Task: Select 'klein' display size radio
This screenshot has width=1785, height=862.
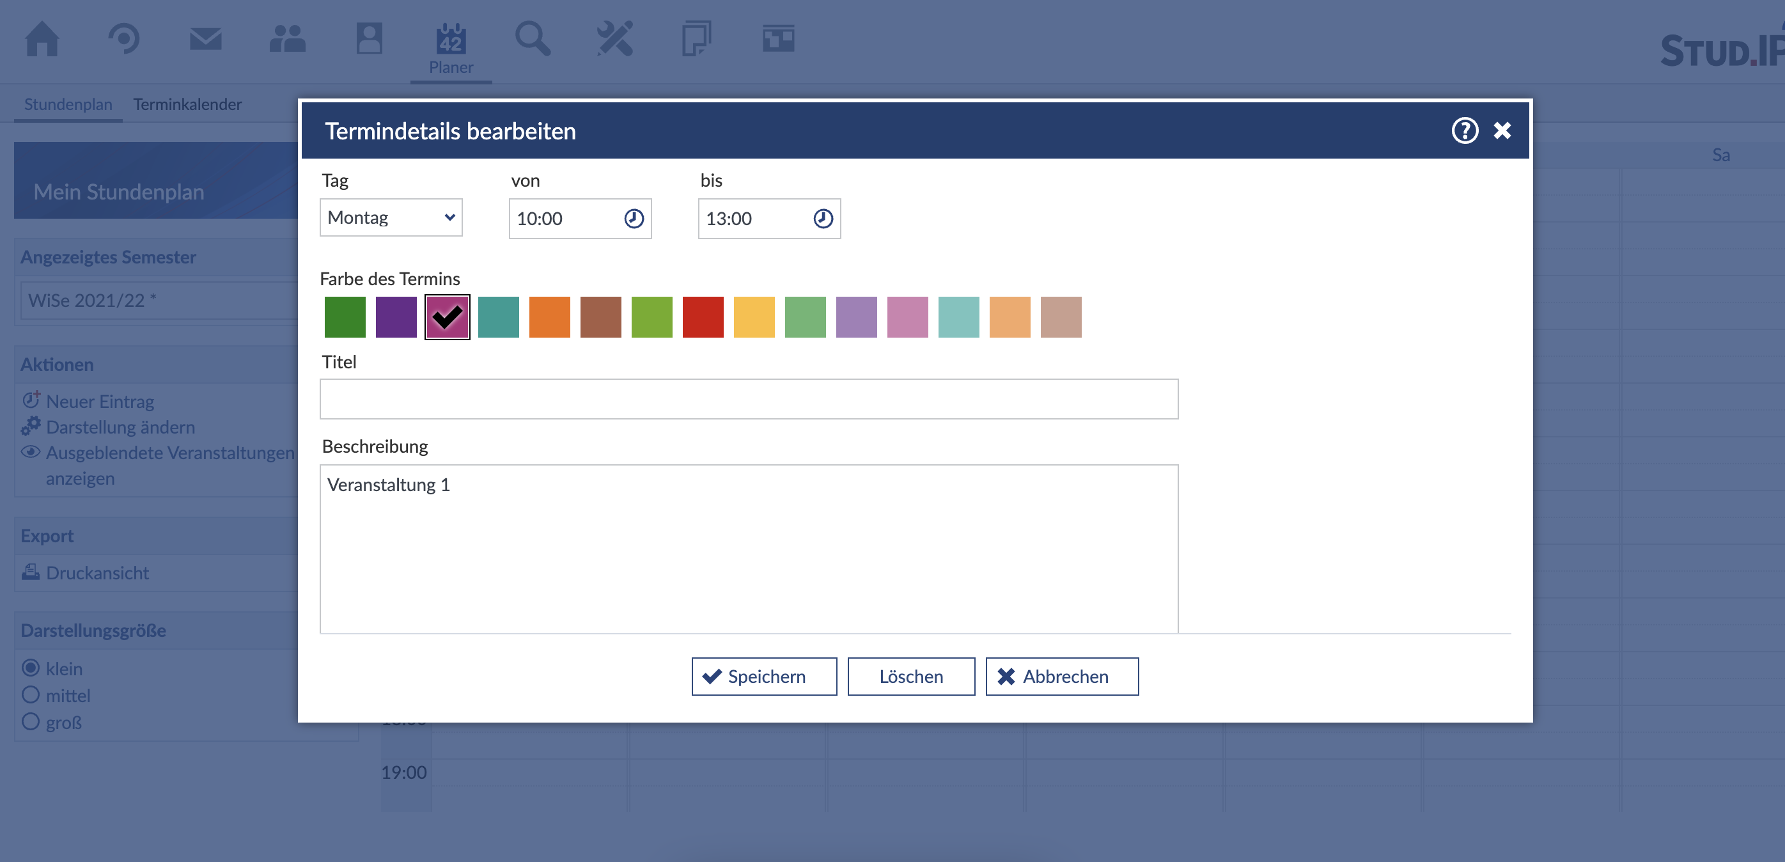Action: coord(31,668)
